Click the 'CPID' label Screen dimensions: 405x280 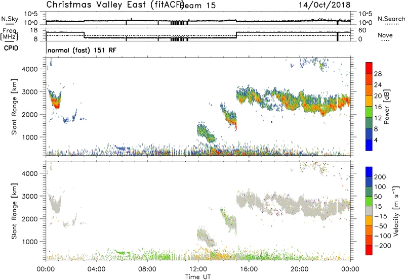coord(11,48)
